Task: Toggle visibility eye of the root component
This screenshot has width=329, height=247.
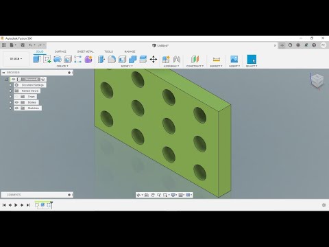Action: 13,80
